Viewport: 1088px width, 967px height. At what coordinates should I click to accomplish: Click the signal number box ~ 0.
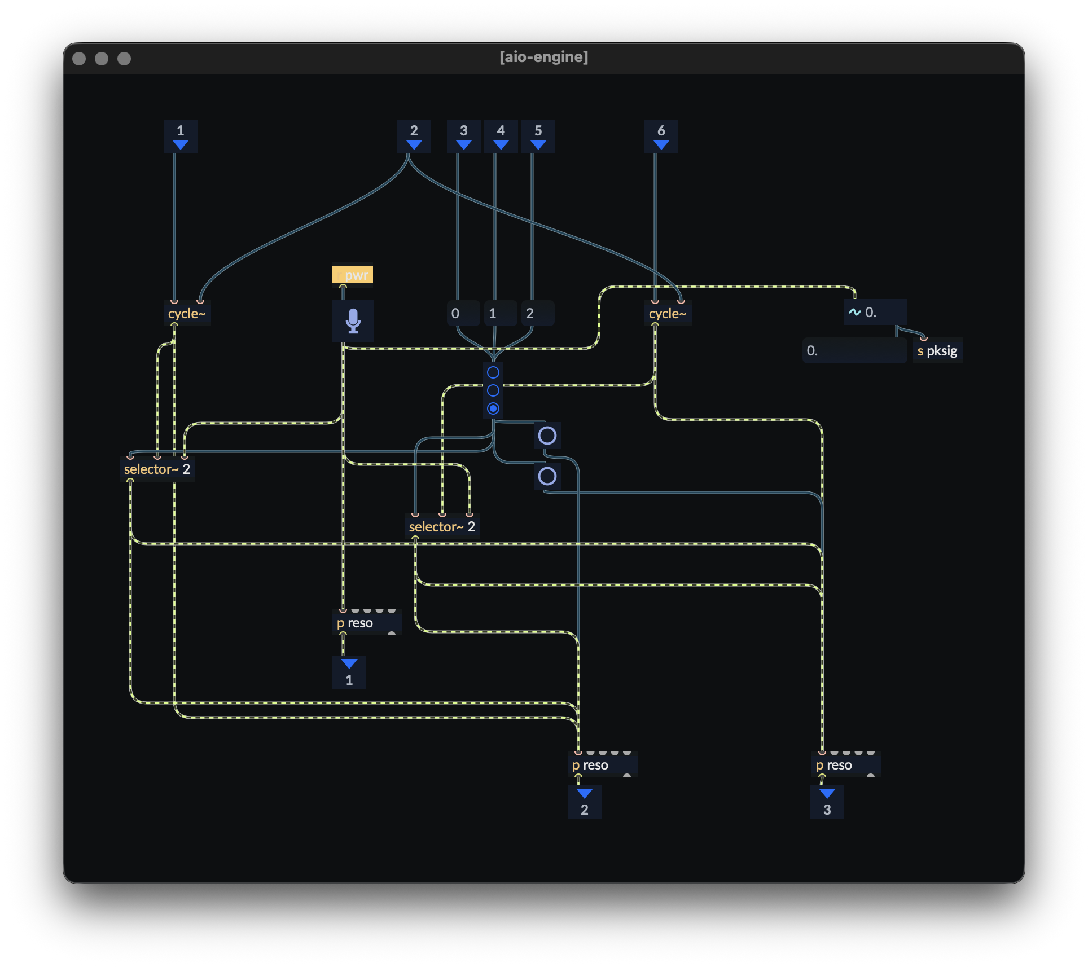875,312
